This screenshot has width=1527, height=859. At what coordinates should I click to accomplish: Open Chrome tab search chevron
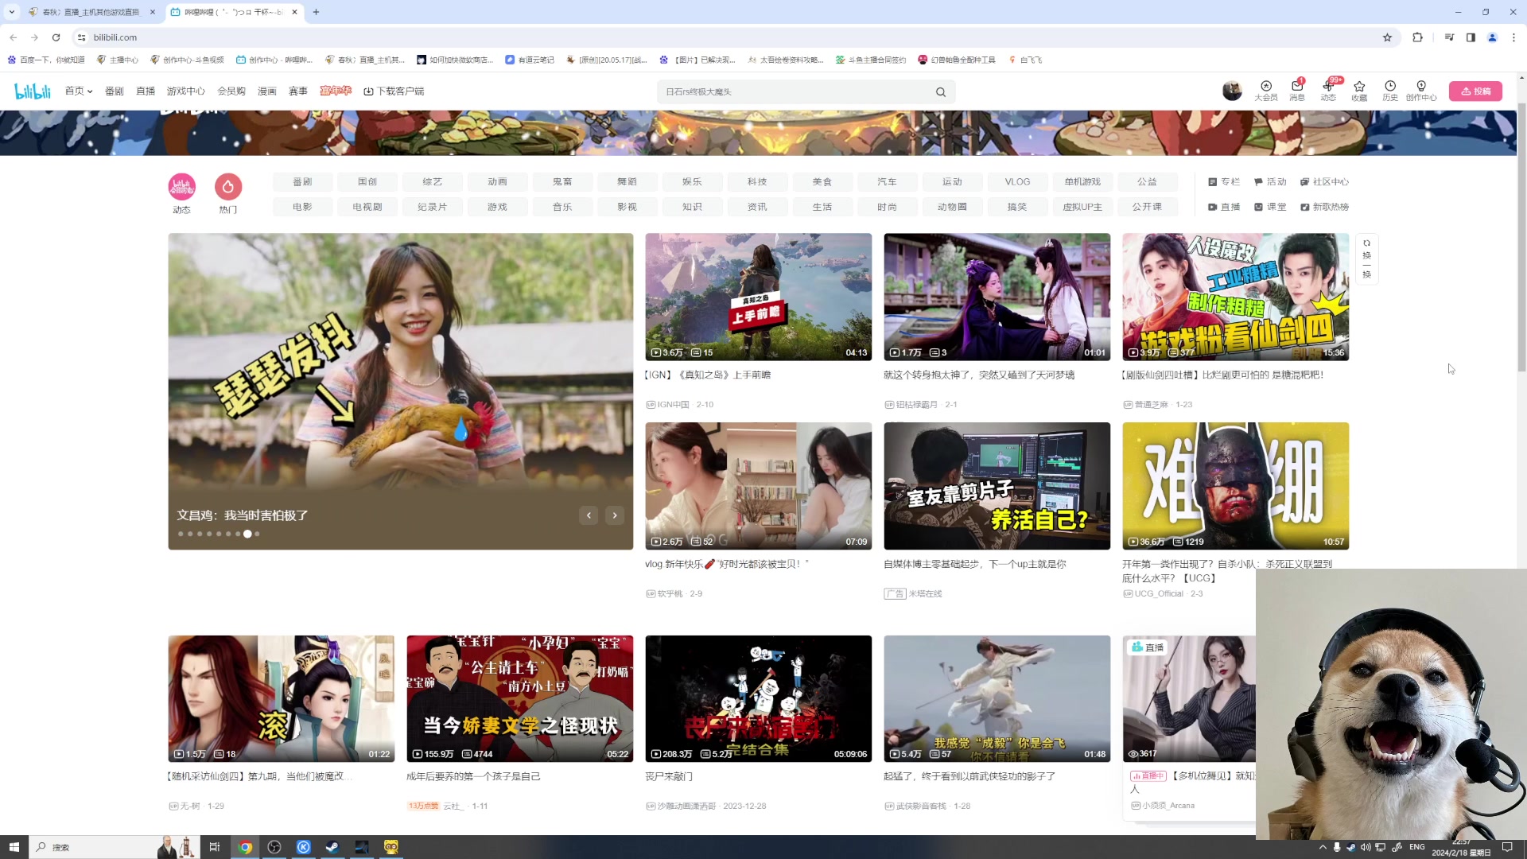pos(12,12)
